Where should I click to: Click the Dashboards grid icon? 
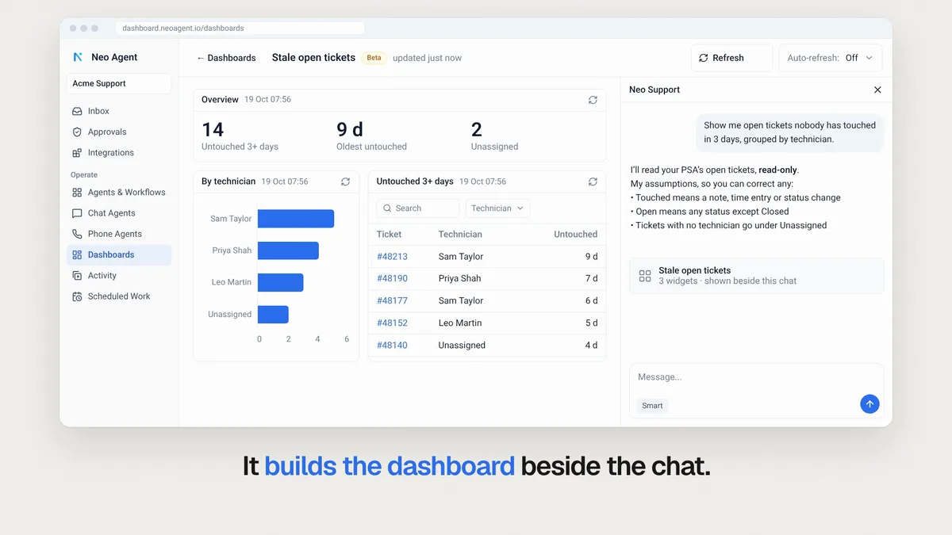77,254
